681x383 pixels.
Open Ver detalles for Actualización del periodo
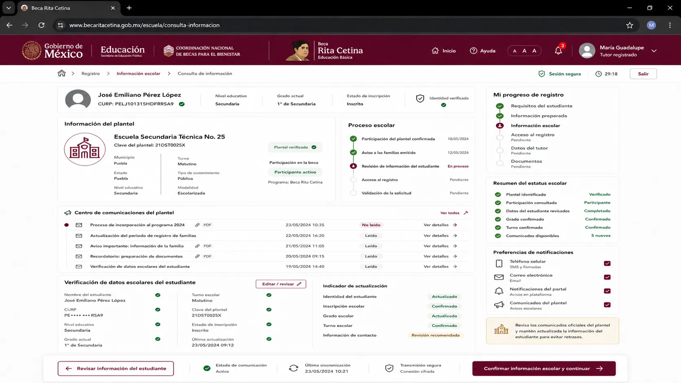coord(440,235)
